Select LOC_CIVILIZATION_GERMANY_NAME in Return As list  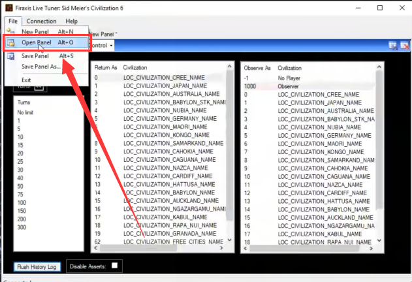159,119
